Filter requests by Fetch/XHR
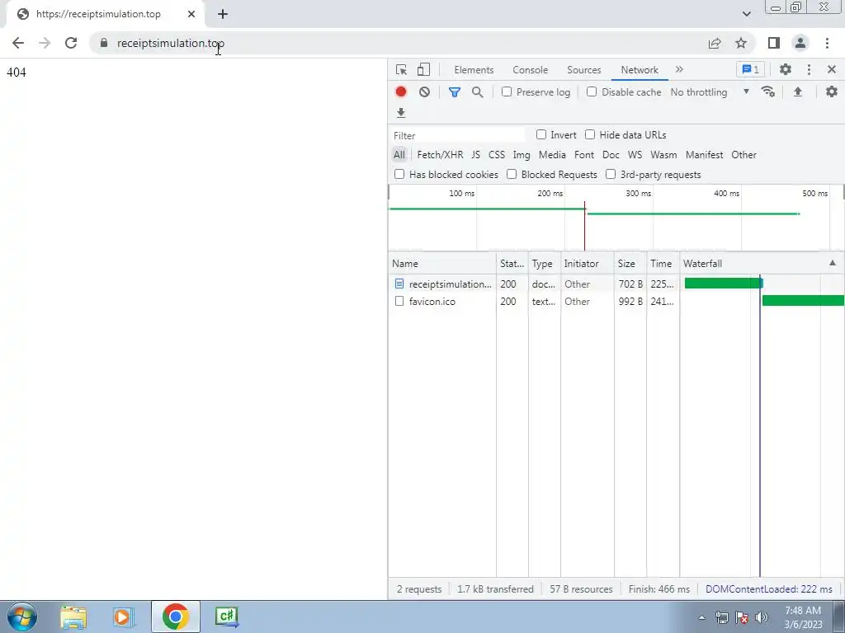Viewport: 845px width, 633px height. point(440,155)
